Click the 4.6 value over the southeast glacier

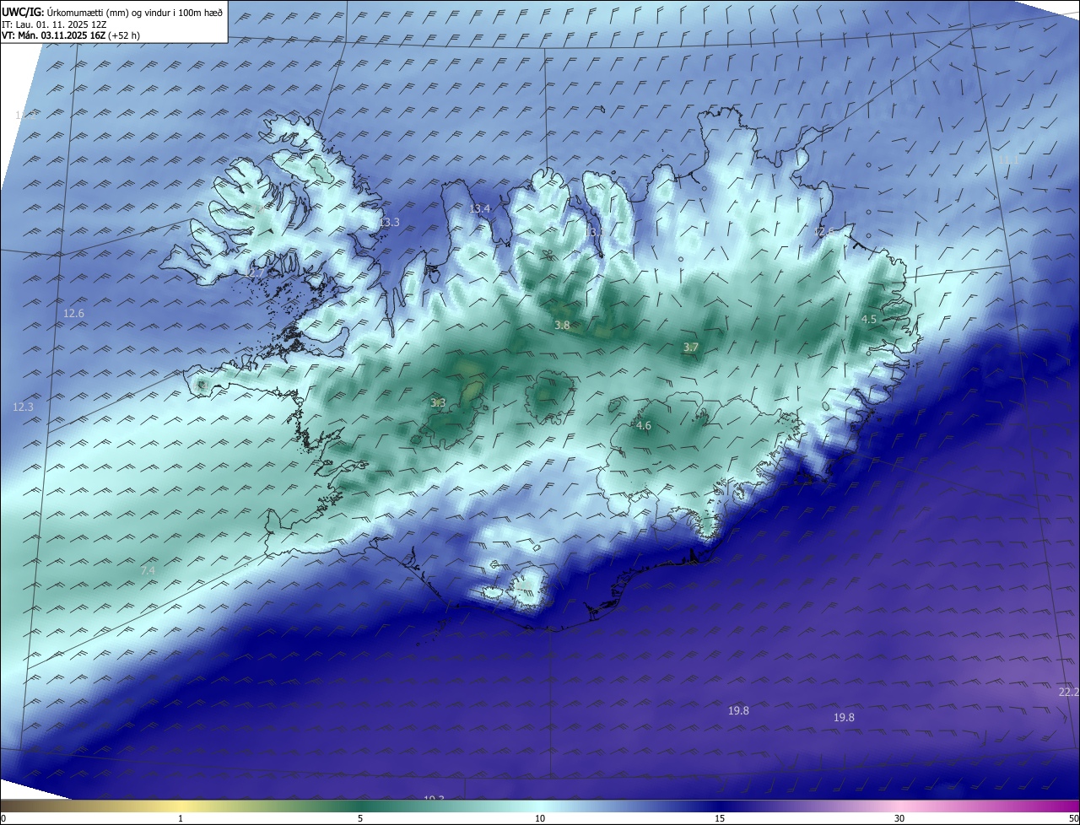pos(644,426)
